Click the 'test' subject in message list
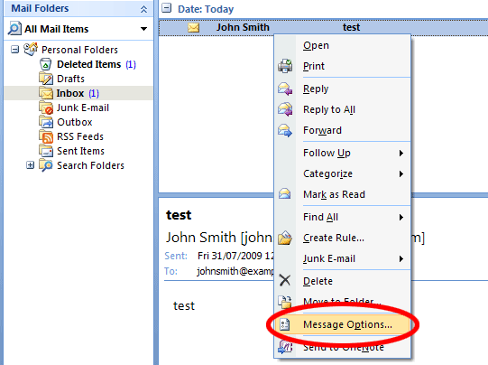The width and height of the screenshot is (488, 365). click(x=352, y=27)
